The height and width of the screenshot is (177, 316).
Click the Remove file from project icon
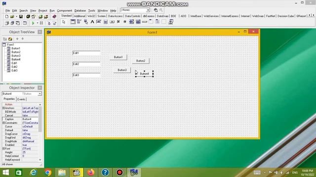coord(46,17)
